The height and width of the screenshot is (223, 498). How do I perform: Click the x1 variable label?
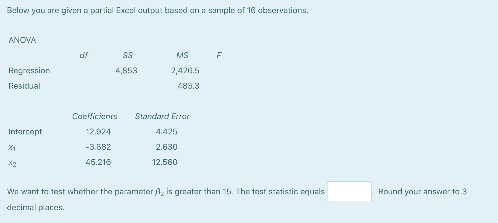pyautogui.click(x=11, y=147)
